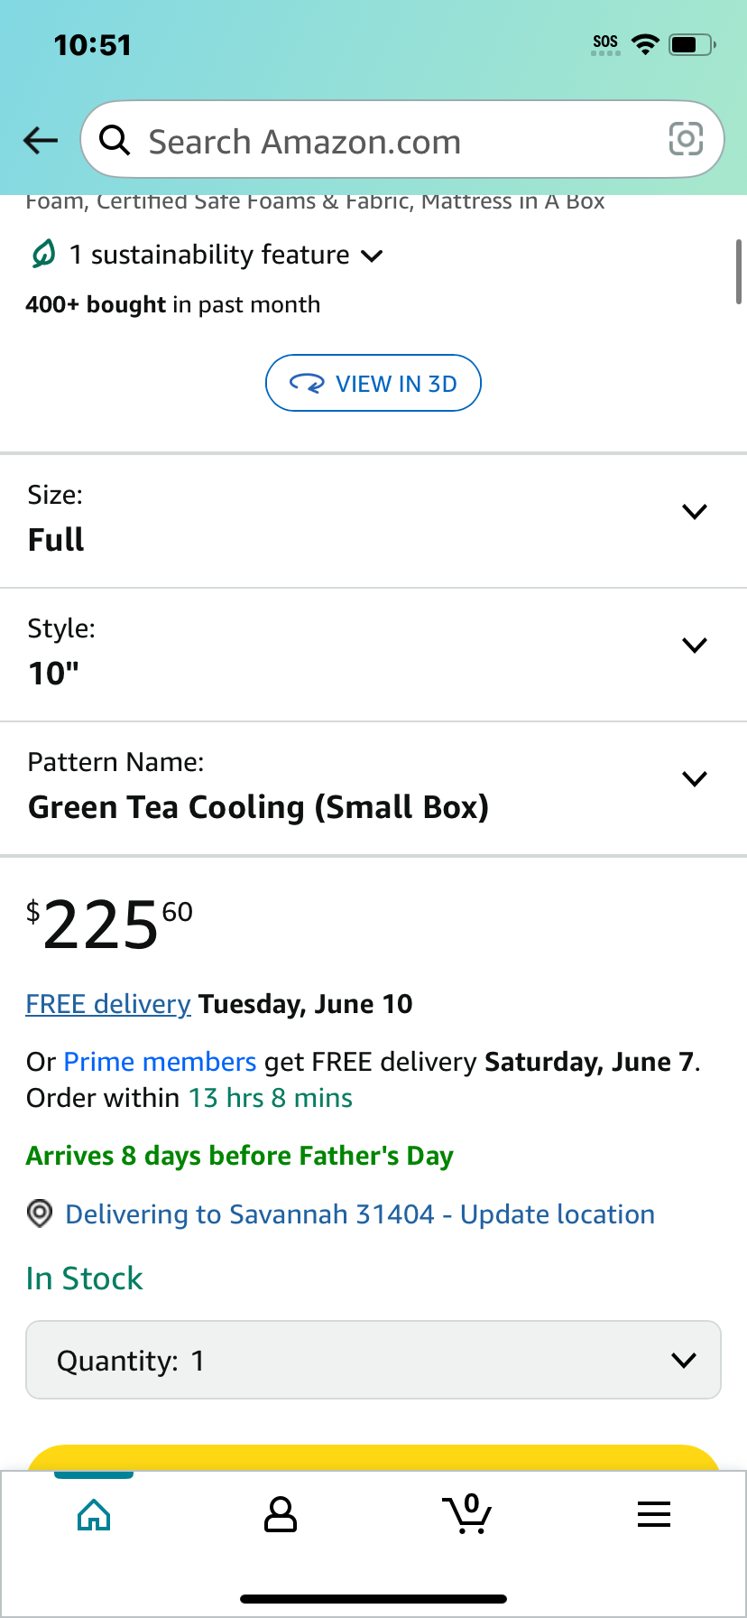The height and width of the screenshot is (1618, 747).
Task: Open the FREE delivery link
Action: [x=108, y=1004]
